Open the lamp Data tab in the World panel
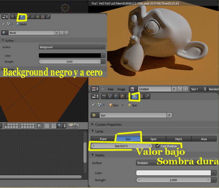Viewport: 219px width, 188px height. pyautogui.click(x=38, y=17)
